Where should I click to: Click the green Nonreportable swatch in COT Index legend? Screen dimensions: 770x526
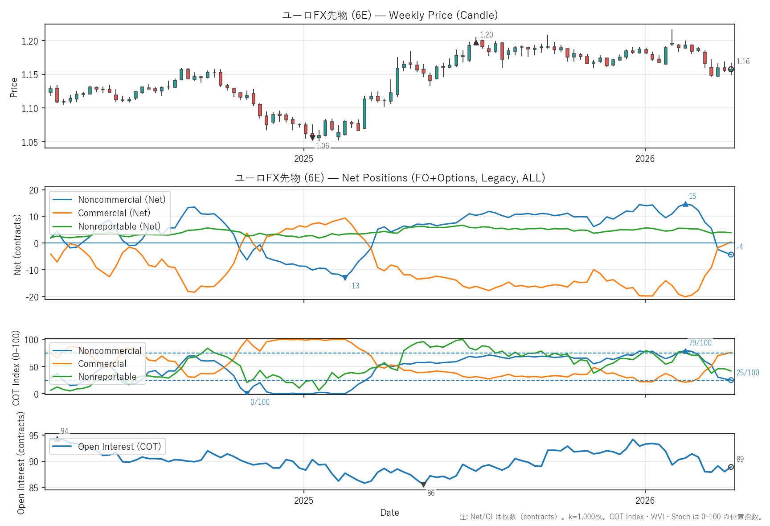tap(62, 377)
